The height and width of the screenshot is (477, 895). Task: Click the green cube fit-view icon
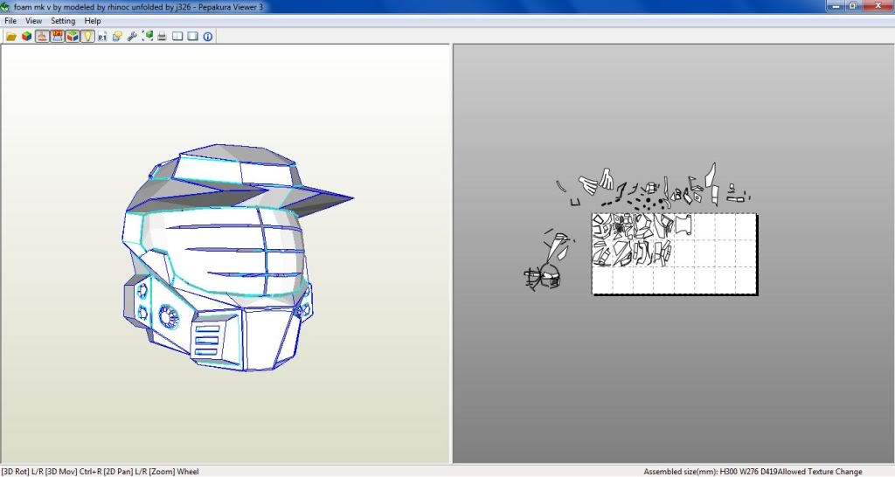[x=148, y=37]
